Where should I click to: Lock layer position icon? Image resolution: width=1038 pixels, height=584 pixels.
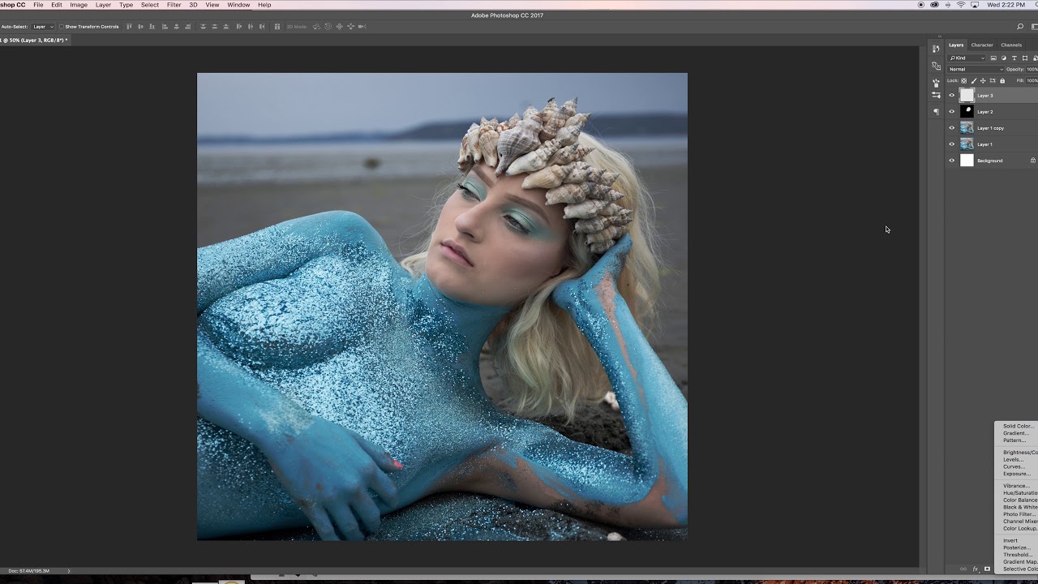coord(983,80)
